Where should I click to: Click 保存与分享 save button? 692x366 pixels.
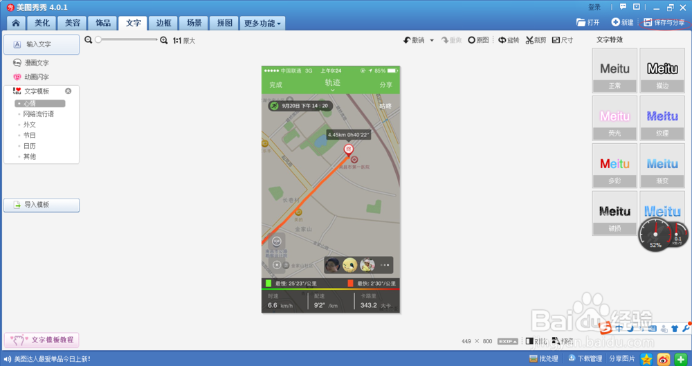pyautogui.click(x=664, y=22)
